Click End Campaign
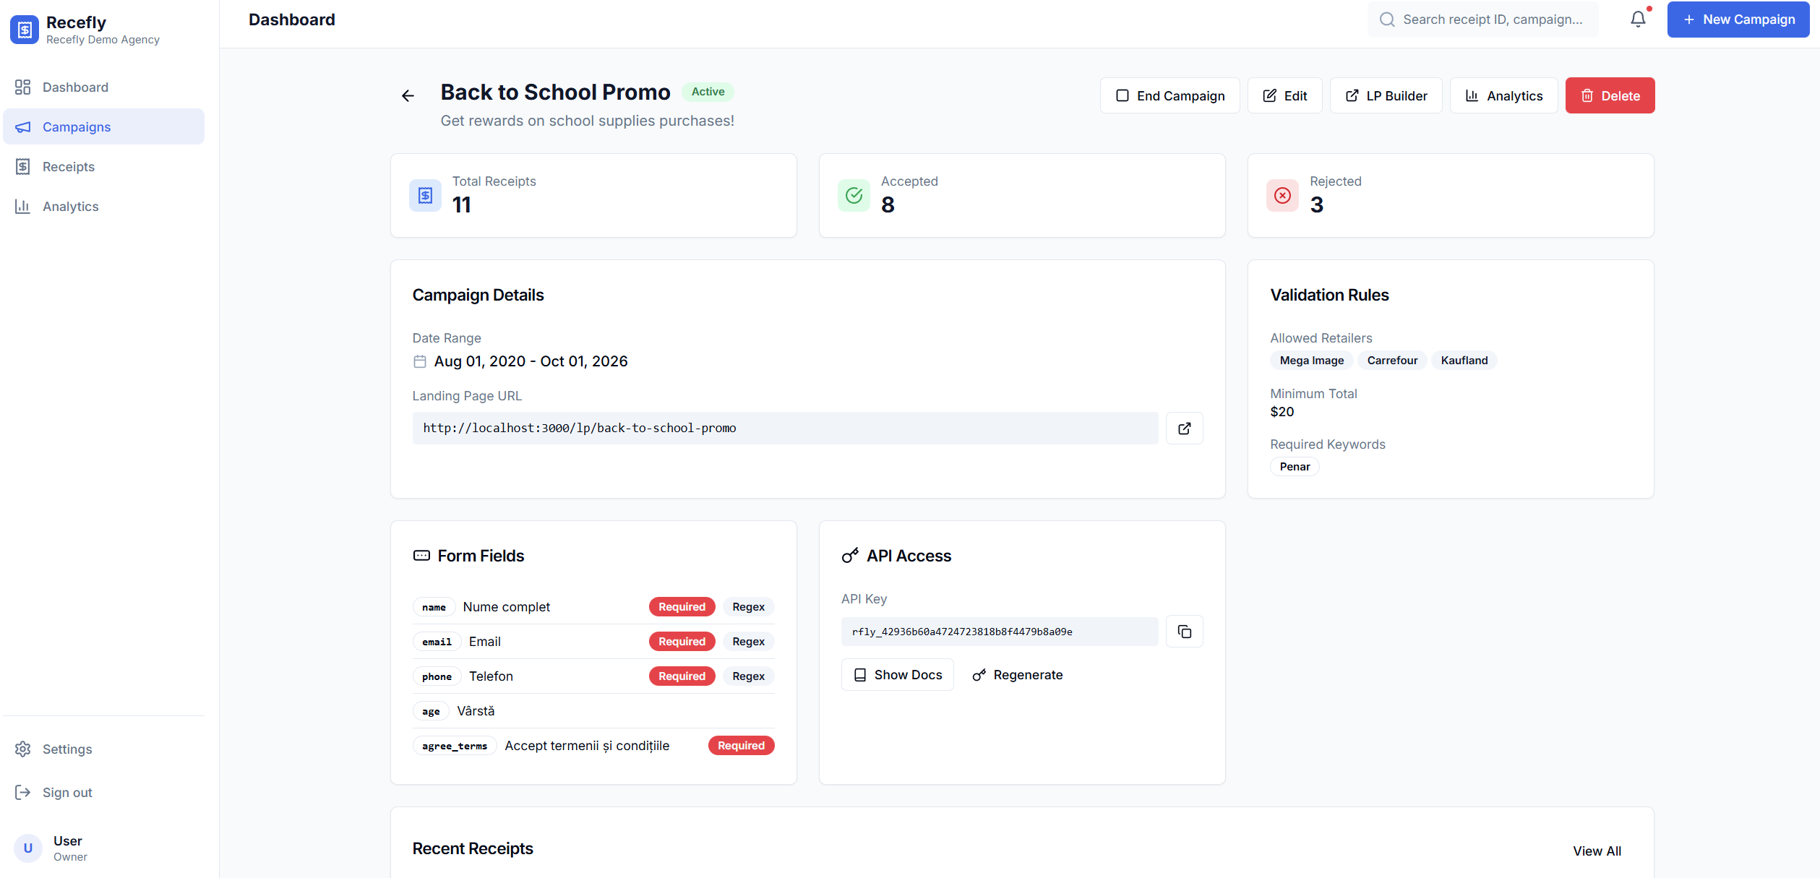This screenshot has width=1820, height=878. click(1169, 95)
